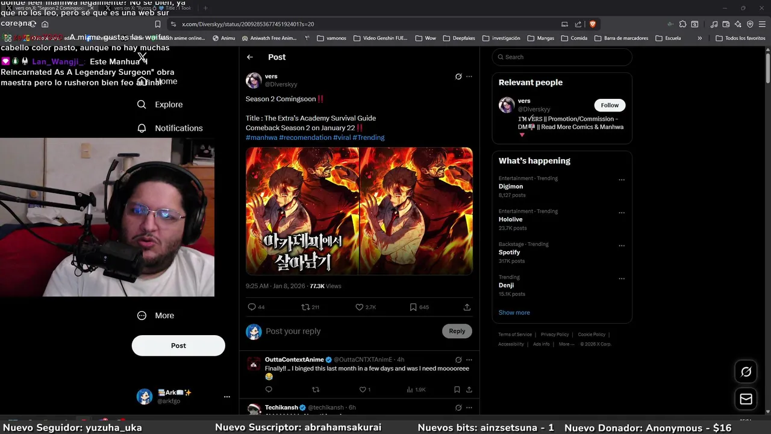Open Grok floating button

746,372
